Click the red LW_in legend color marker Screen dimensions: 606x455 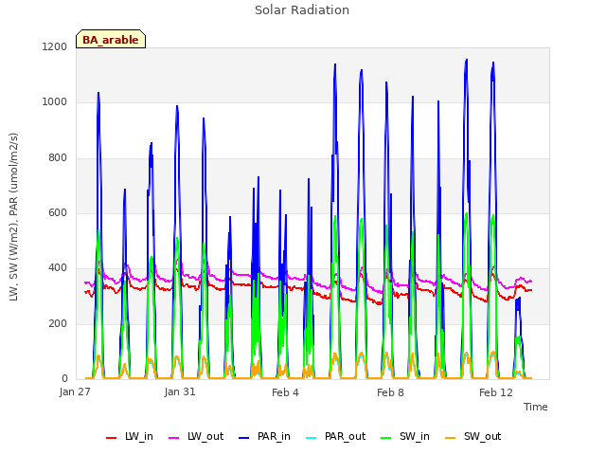click(112, 438)
